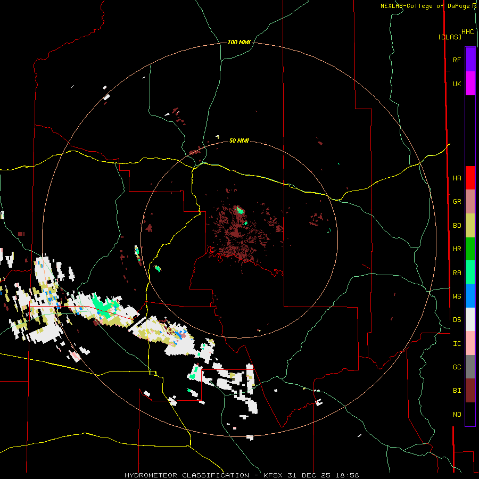Click the "HYDROMETEOR CLASSIFICATION" caption text
The image size is (479, 479).
187,475
